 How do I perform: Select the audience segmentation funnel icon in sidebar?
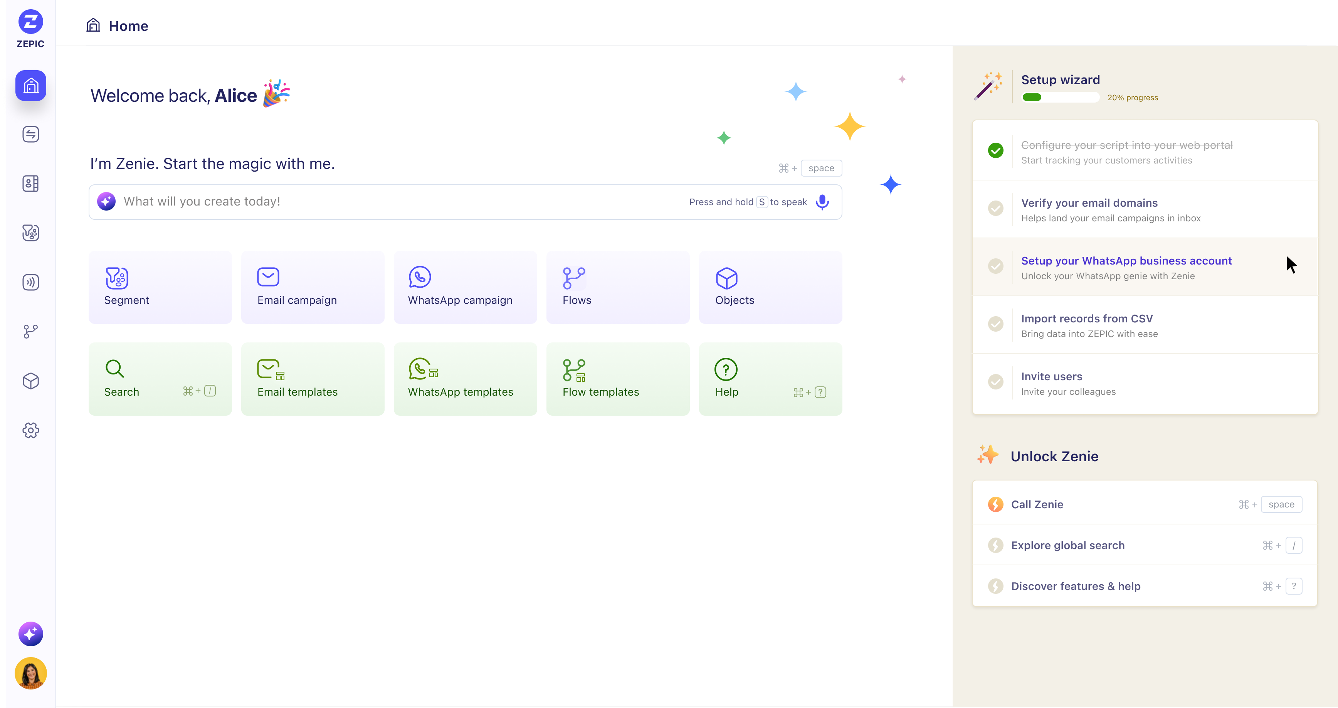pyautogui.click(x=31, y=233)
